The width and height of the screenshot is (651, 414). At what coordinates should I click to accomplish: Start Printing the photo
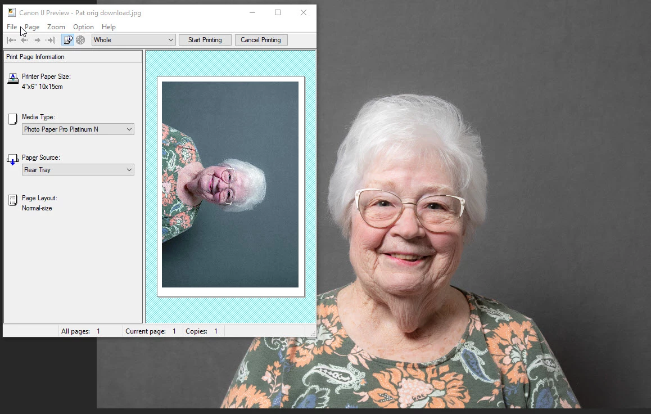205,40
